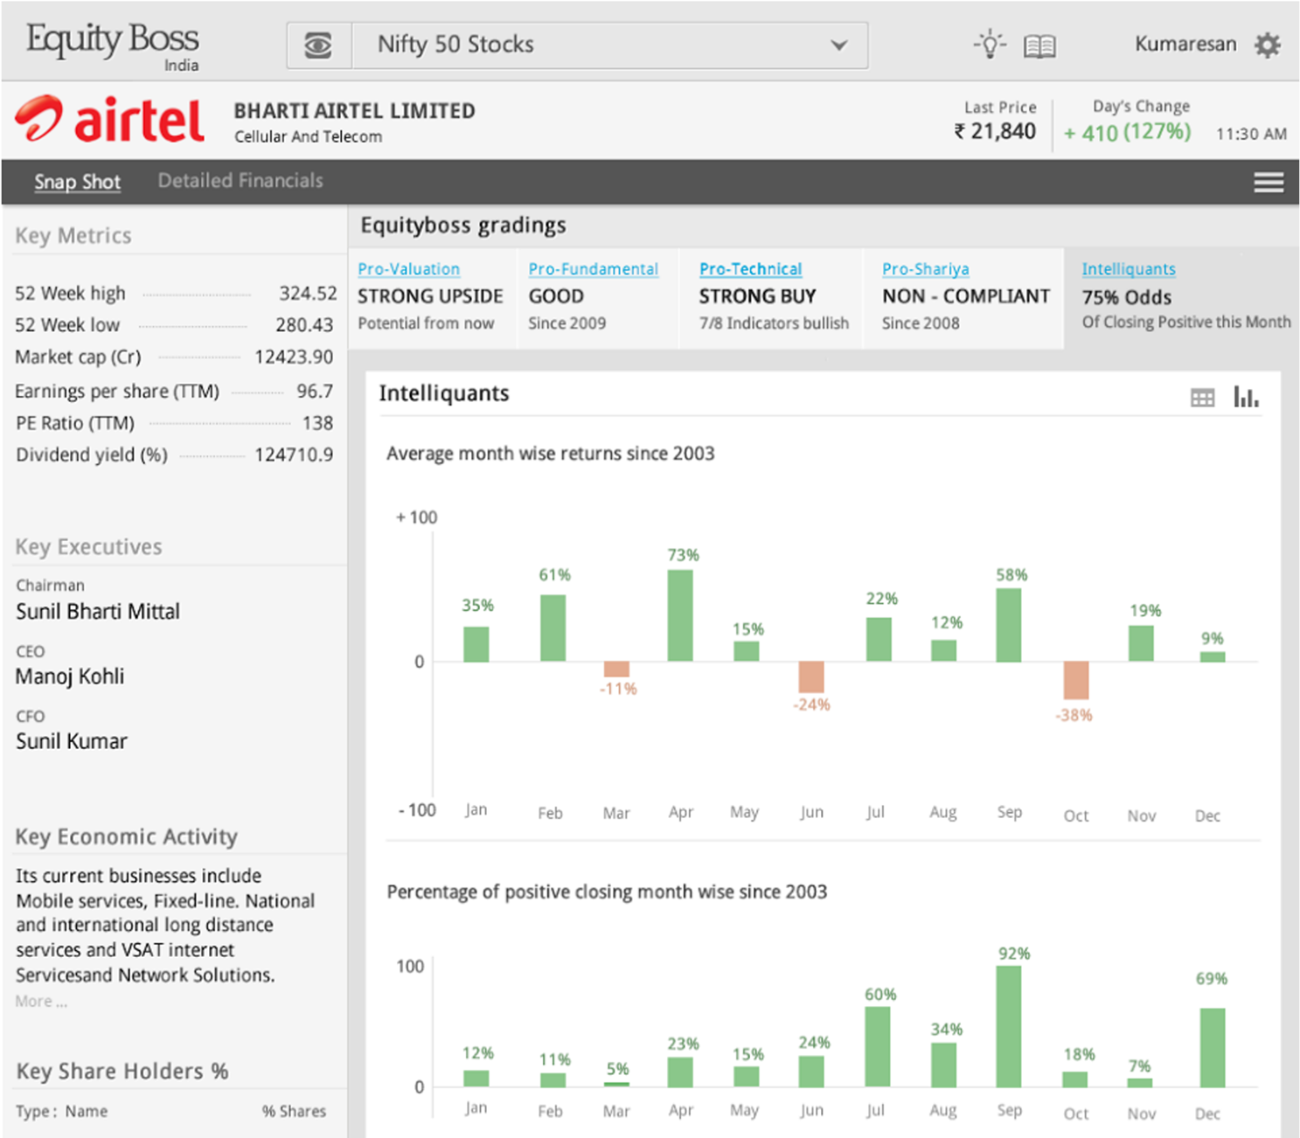Click the Average month wise returns chart title

click(551, 454)
